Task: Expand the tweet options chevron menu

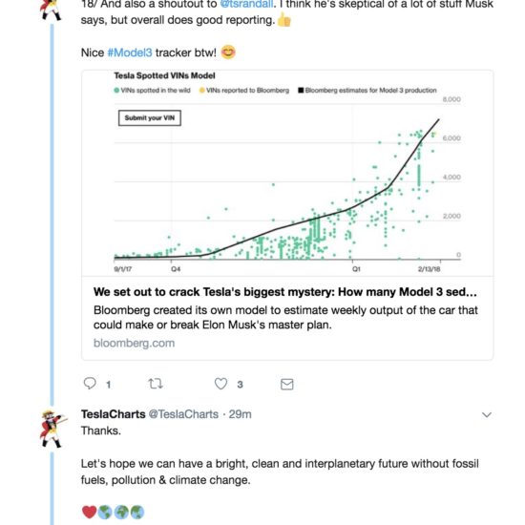Action: point(487,415)
